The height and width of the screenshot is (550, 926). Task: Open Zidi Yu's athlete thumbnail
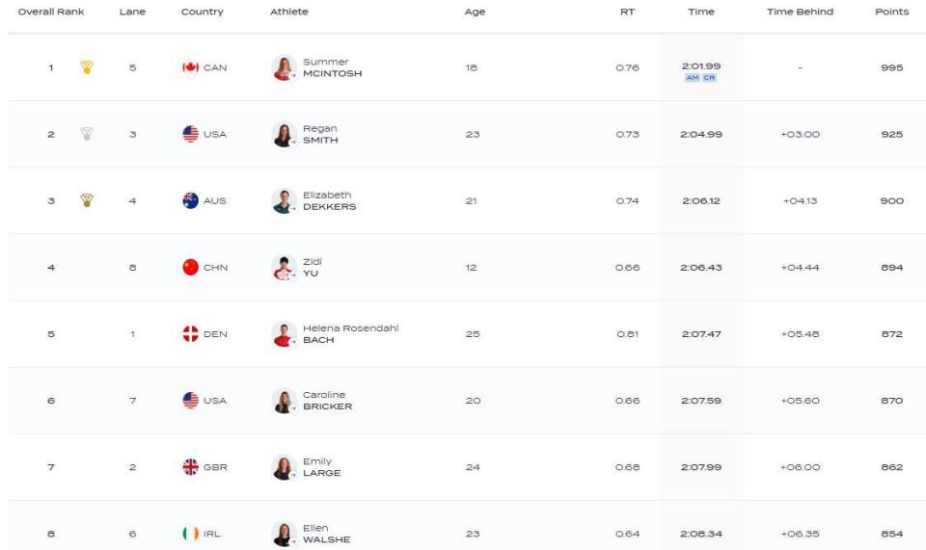point(284,268)
